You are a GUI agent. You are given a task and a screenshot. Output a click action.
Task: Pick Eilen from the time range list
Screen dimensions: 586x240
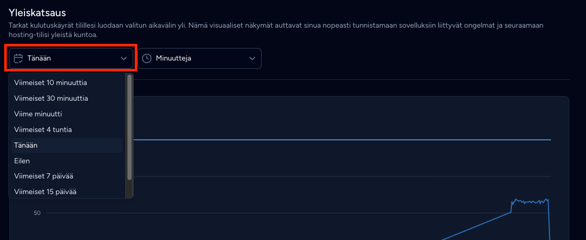67,161
